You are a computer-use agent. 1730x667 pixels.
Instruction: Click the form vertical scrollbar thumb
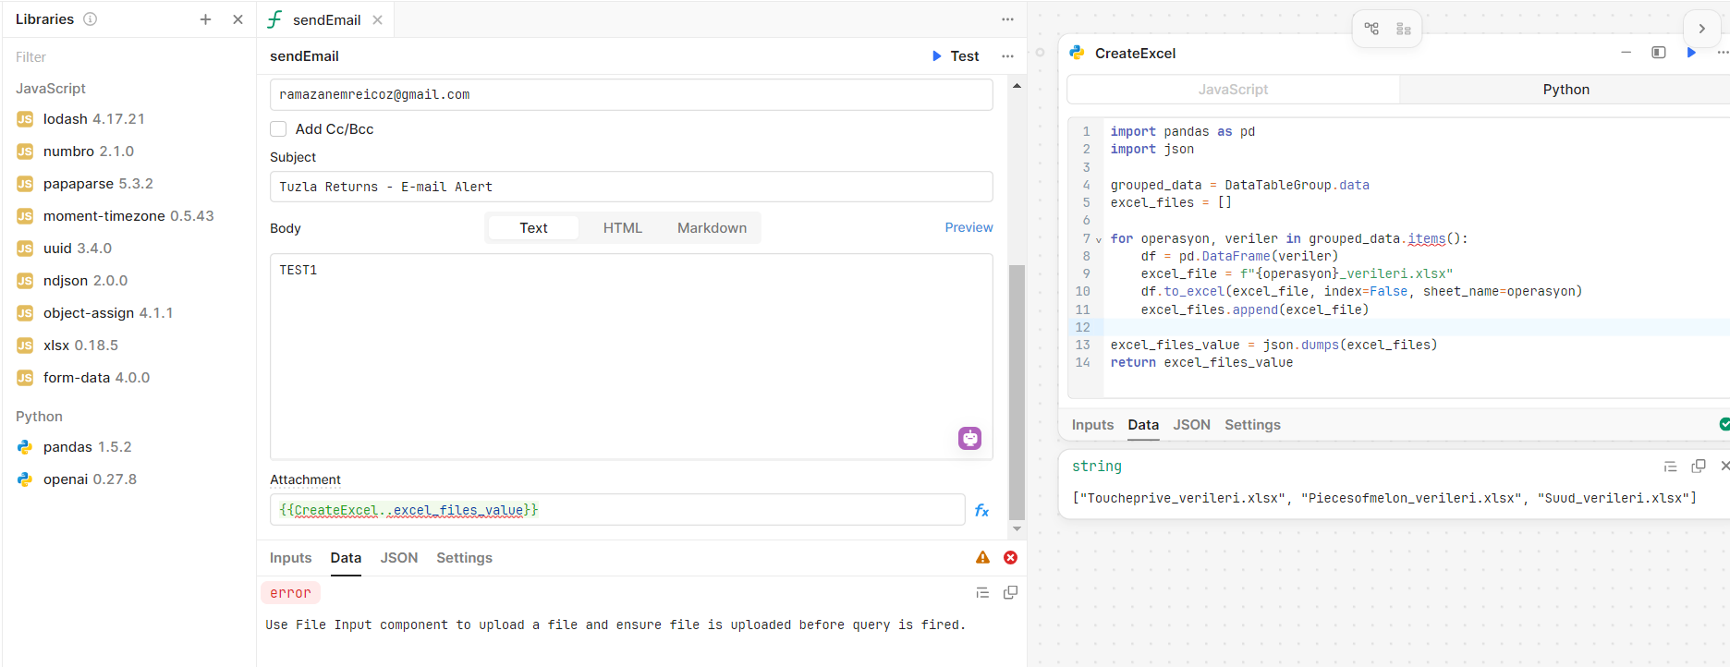(x=1017, y=393)
